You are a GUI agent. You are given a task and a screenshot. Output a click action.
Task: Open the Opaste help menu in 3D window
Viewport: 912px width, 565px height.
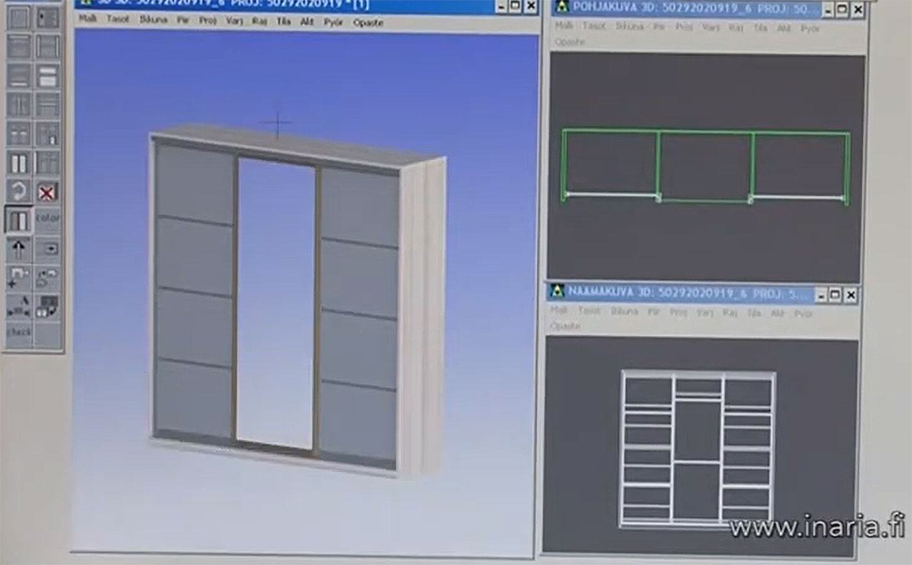pos(367,23)
